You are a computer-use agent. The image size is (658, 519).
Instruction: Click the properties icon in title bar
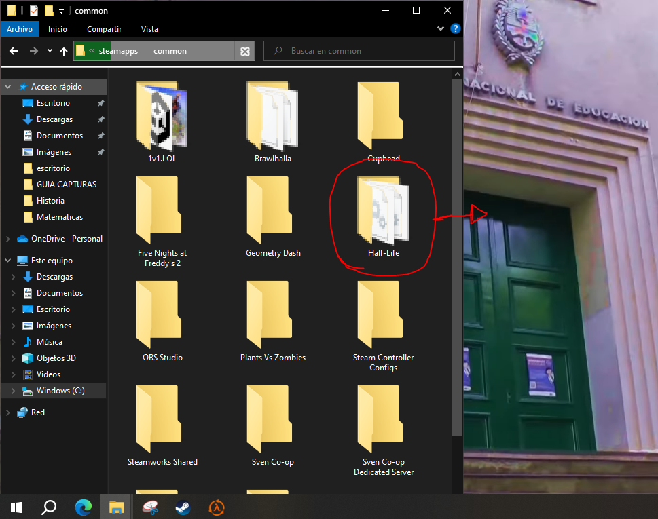(x=33, y=10)
